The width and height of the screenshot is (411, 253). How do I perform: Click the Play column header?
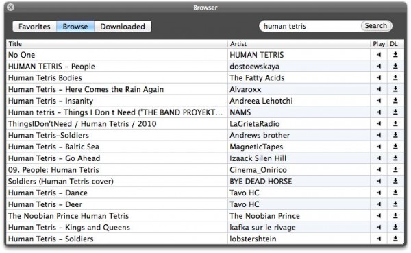pos(379,44)
